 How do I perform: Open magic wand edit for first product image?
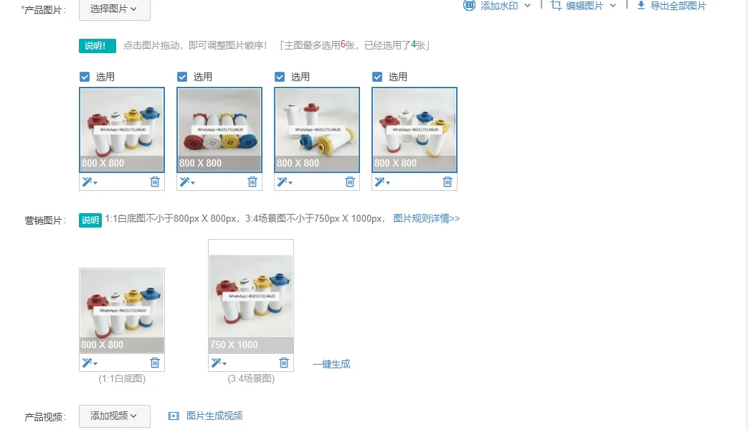90,182
